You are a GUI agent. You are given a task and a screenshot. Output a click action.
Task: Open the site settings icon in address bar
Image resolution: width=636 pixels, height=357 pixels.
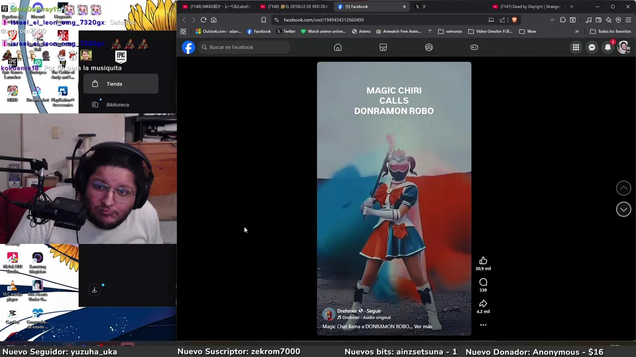coord(276,20)
